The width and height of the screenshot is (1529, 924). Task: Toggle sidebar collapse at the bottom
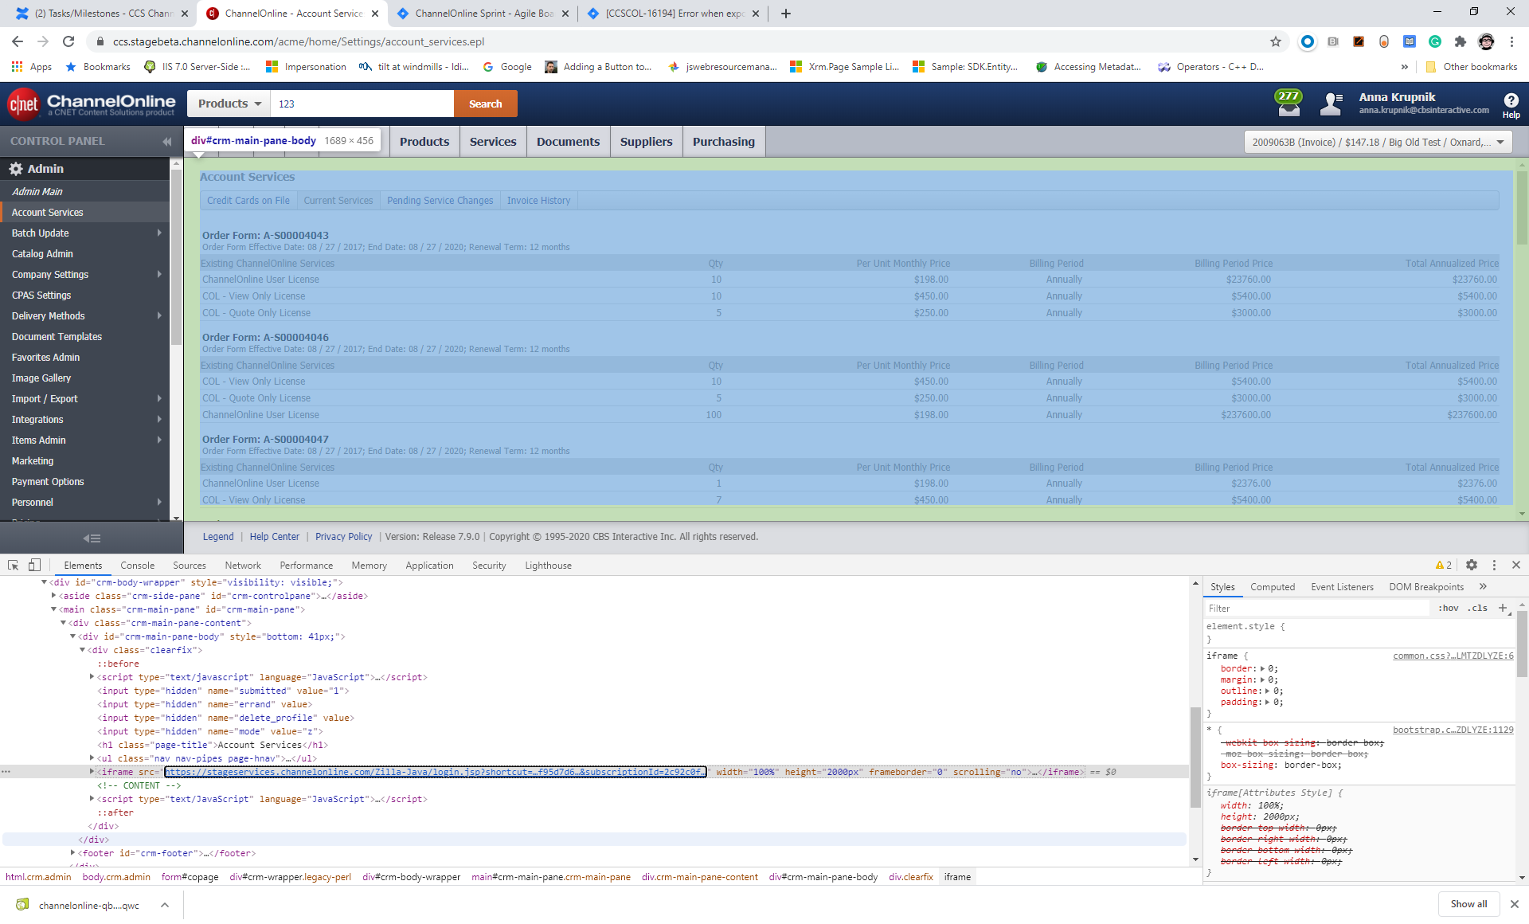(x=92, y=538)
